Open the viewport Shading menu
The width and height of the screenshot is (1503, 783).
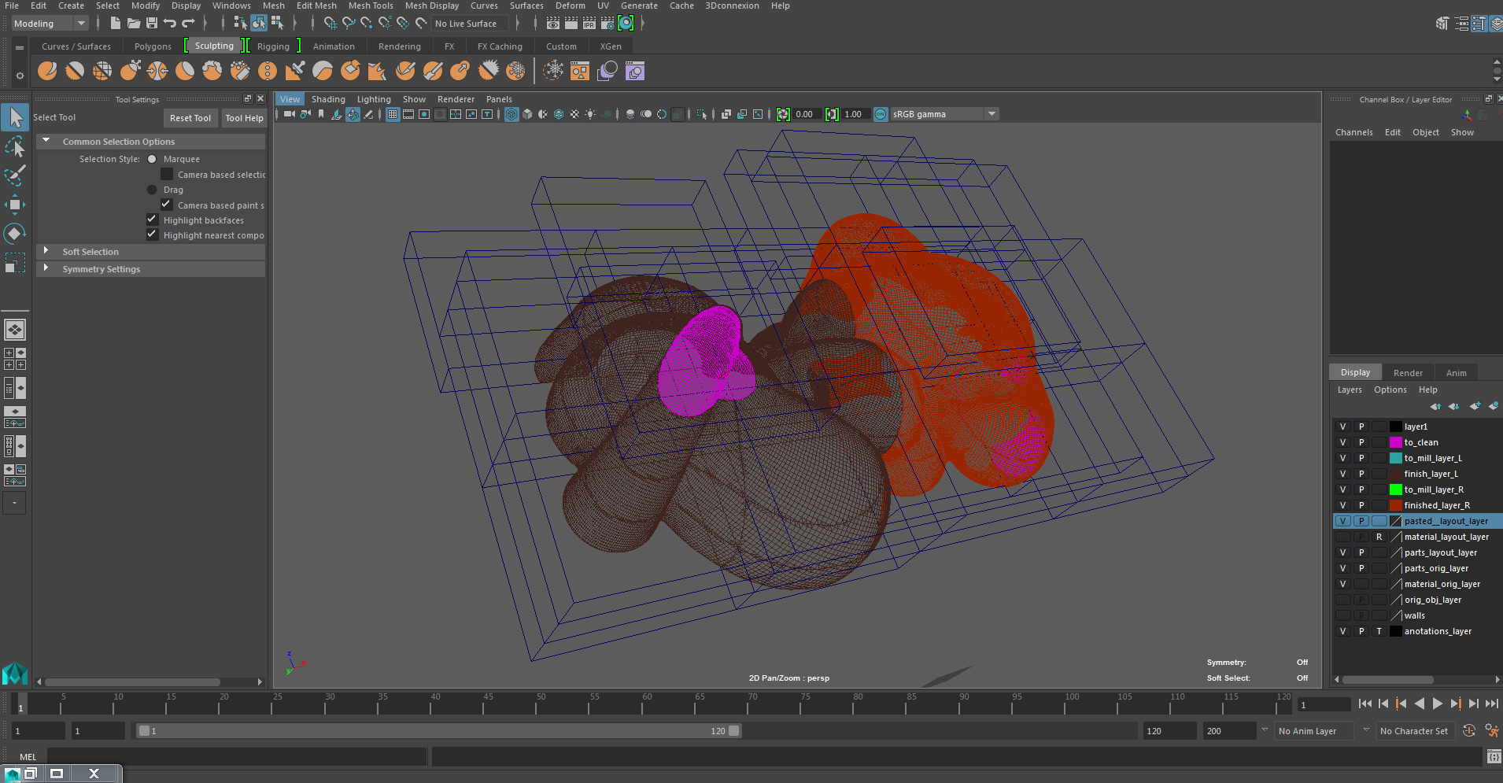[328, 99]
